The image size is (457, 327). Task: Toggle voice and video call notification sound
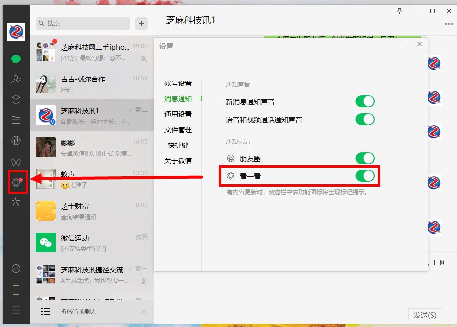click(365, 119)
